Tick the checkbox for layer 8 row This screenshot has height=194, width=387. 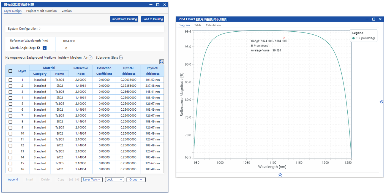pos(10,122)
